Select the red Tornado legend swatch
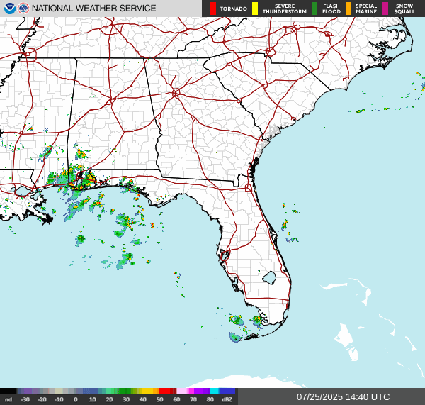This screenshot has height=405, width=425. 213,9
